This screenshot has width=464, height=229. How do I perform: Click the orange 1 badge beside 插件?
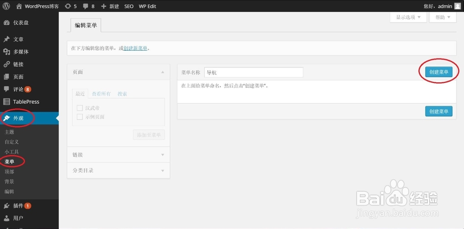tap(27, 206)
